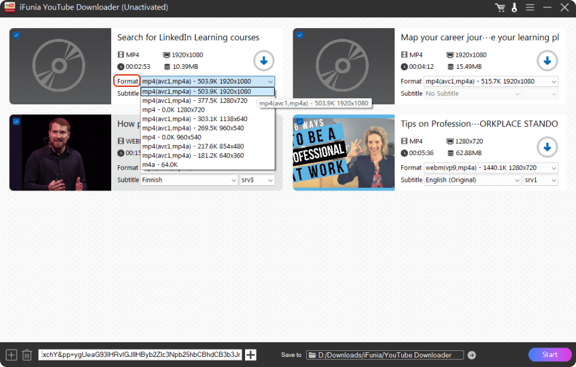The image size is (576, 367).
Task: Uncheck the Map your career video checkbox
Action: [299, 35]
